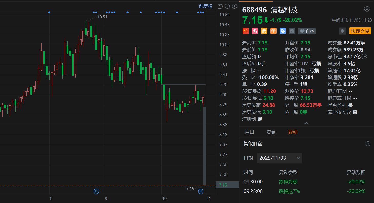374x203 pixels.
Task: Switch to the 盘口 tab
Action: pos(250,132)
